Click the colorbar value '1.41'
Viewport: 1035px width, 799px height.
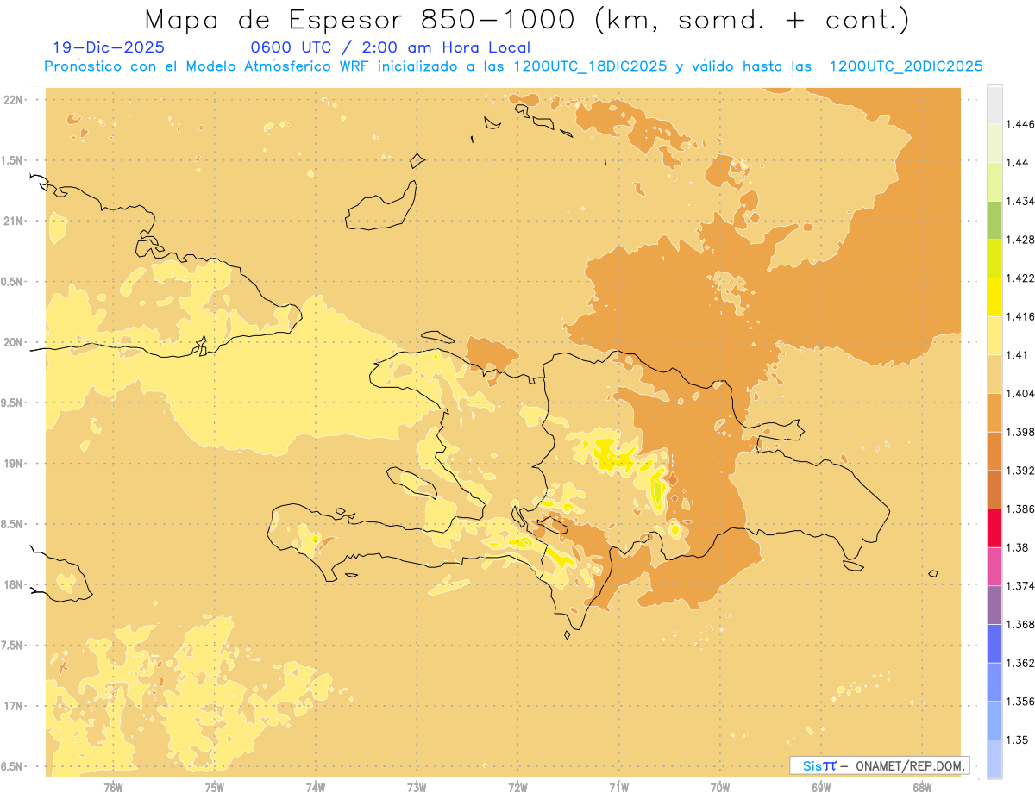pos(1018,355)
